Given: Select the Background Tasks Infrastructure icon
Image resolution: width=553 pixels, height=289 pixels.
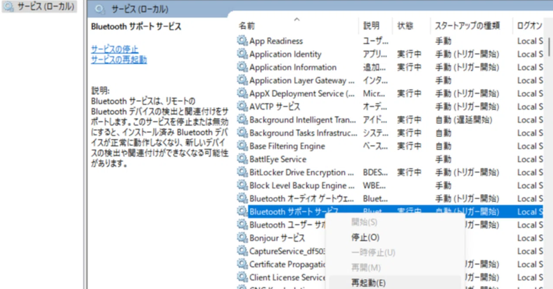Looking at the screenshot, I should [242, 132].
